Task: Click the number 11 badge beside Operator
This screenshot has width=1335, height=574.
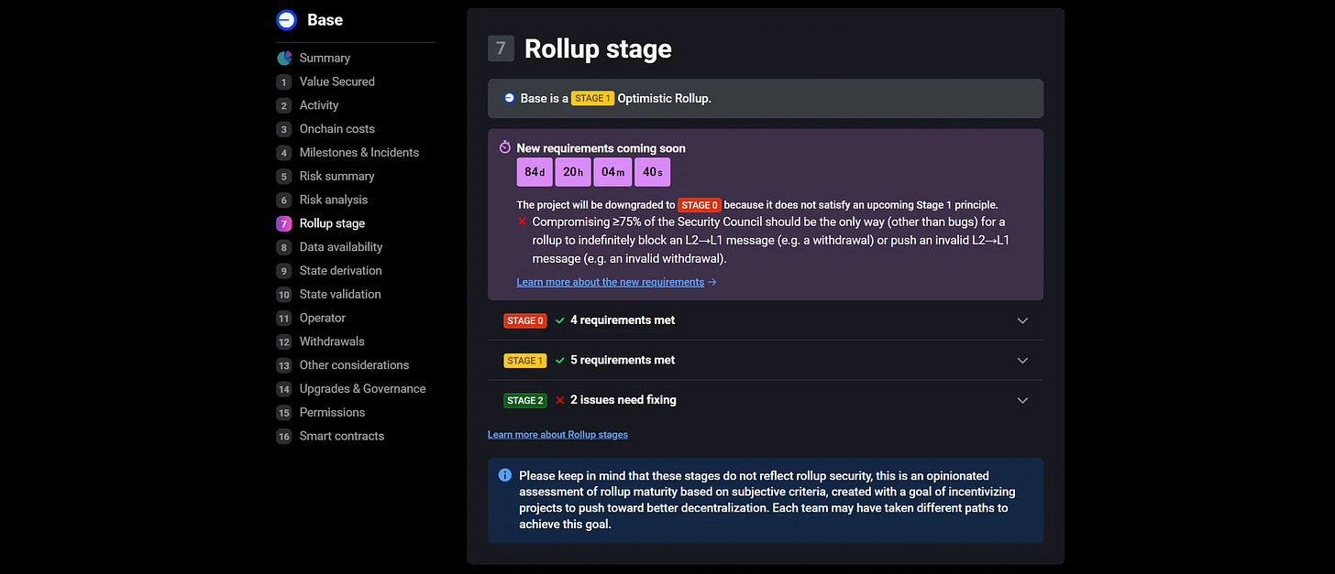Action: tap(284, 318)
